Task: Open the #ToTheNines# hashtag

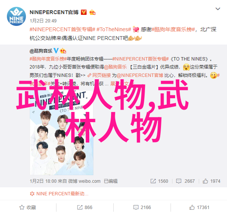Action: point(114,29)
